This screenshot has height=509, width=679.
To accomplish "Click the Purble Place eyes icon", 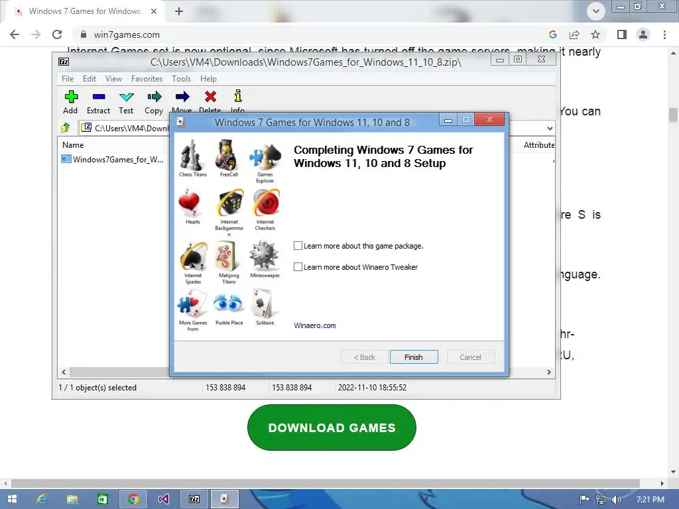I will (229, 303).
